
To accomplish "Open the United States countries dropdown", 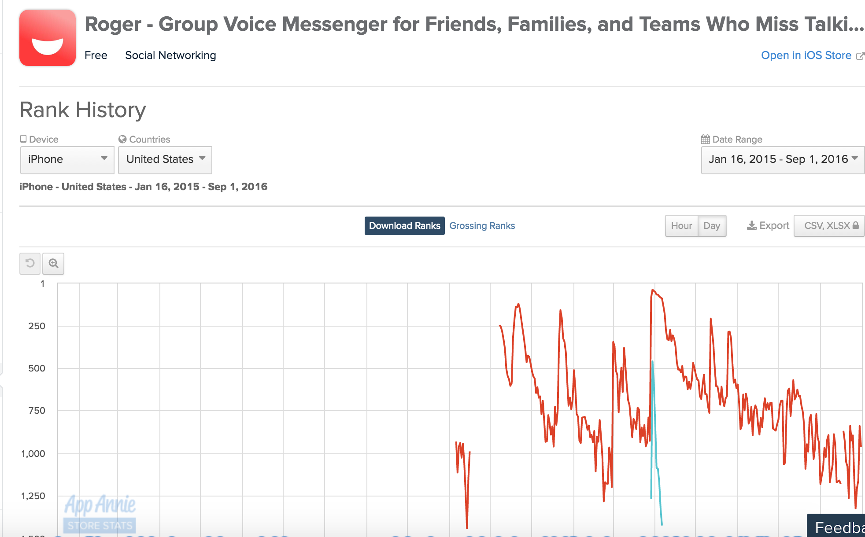I will coord(165,160).
